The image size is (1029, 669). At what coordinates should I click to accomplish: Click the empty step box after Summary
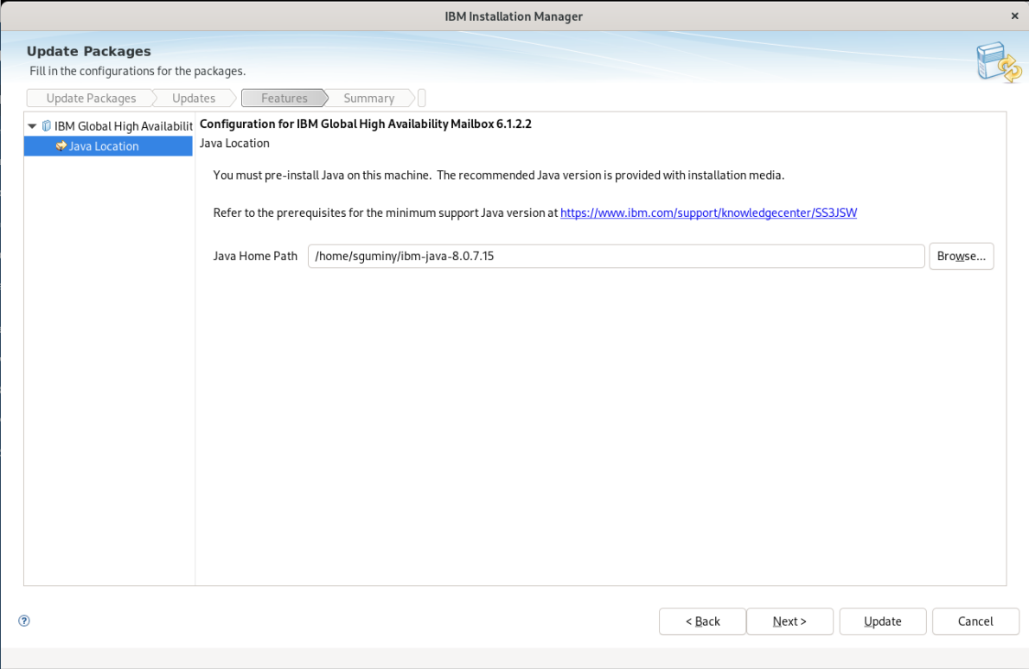pos(422,99)
